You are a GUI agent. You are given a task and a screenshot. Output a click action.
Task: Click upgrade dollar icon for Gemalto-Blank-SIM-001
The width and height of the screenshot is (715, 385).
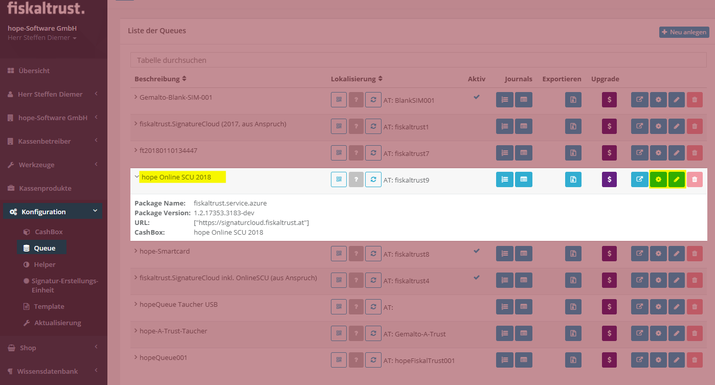coord(609,100)
